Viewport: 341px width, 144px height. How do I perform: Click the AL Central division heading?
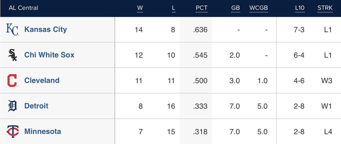(x=23, y=8)
